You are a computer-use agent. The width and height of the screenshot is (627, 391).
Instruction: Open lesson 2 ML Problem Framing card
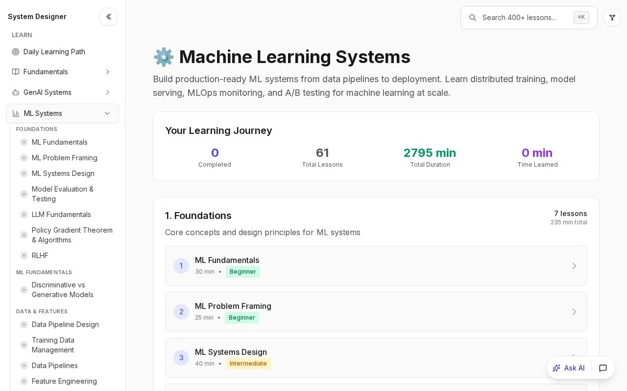tap(376, 312)
